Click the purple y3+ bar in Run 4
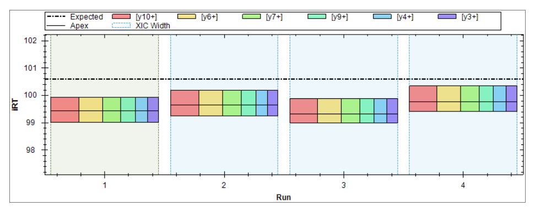This screenshot has height=212, width=535. coord(511,98)
